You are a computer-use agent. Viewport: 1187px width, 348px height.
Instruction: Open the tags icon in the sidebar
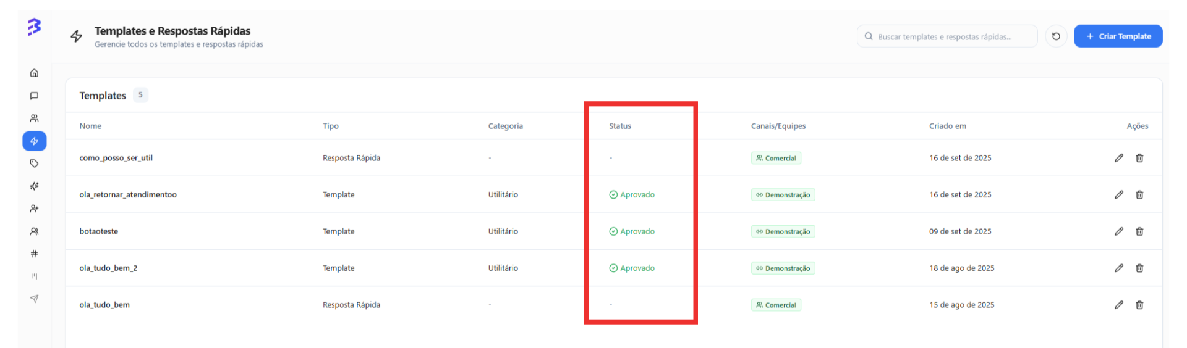coord(35,164)
